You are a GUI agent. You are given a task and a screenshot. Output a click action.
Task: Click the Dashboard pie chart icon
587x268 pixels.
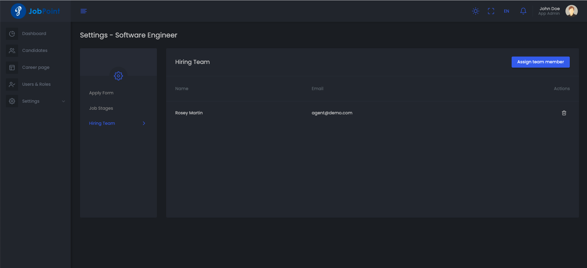[12, 34]
